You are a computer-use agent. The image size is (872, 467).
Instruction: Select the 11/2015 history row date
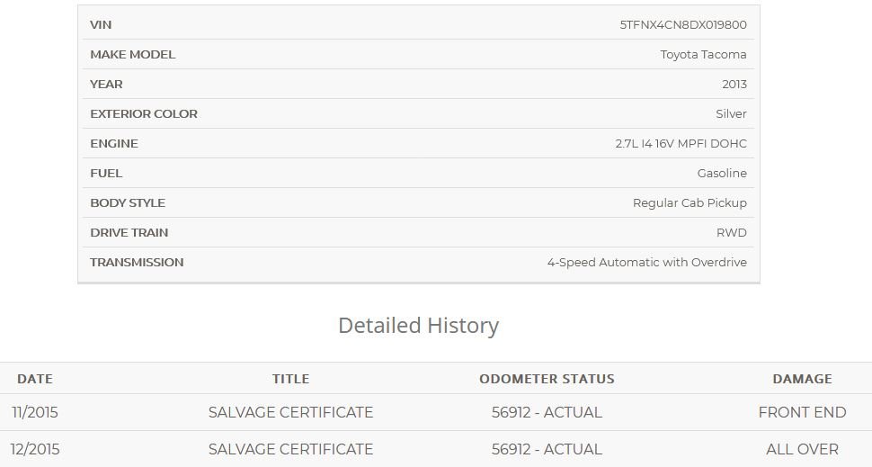(x=35, y=412)
